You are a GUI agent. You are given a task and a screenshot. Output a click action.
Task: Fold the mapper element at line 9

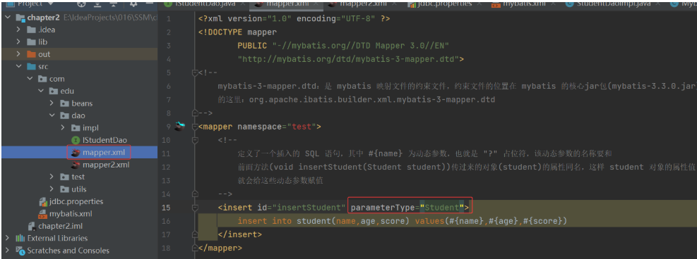[x=195, y=127]
